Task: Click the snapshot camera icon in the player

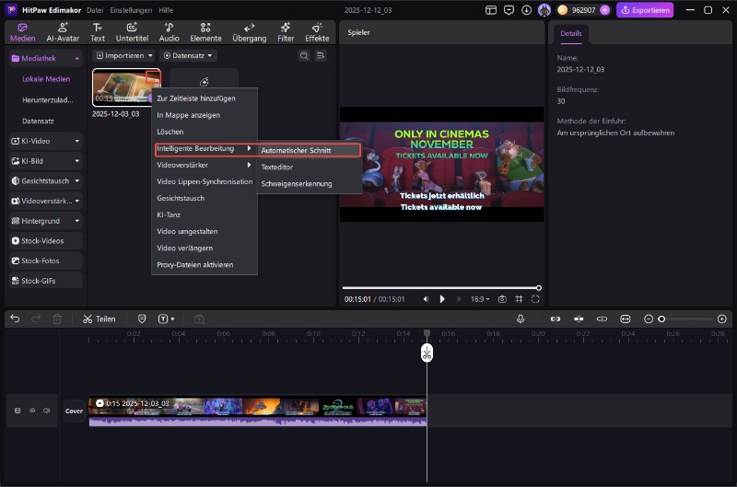Action: [502, 299]
